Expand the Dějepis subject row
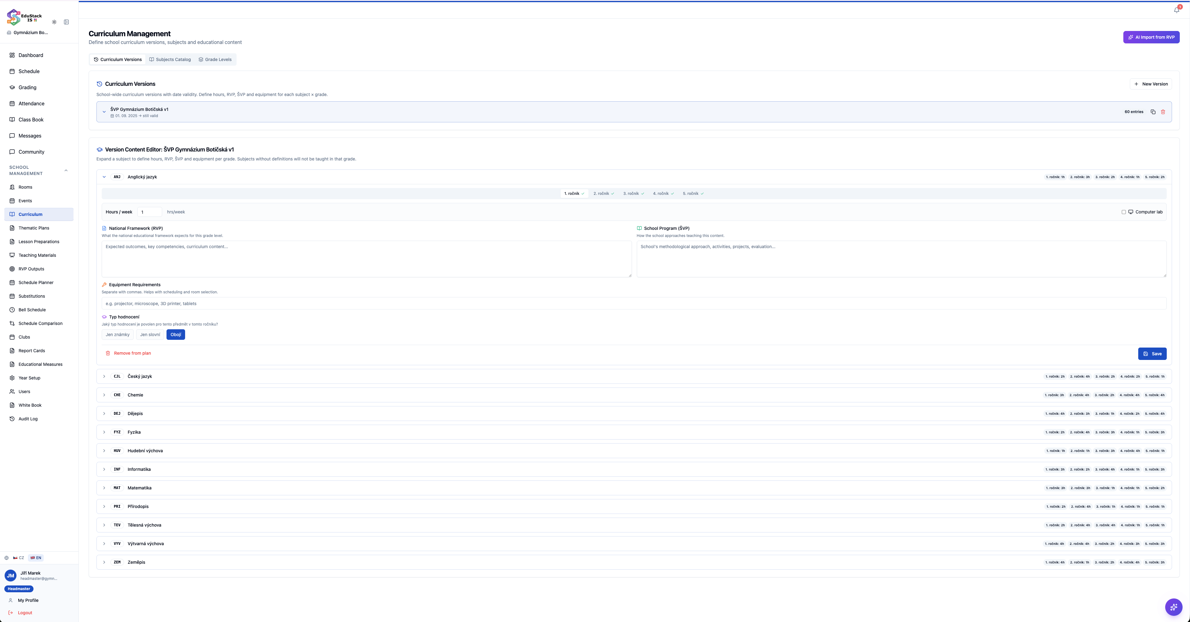This screenshot has width=1190, height=622. [x=634, y=414]
